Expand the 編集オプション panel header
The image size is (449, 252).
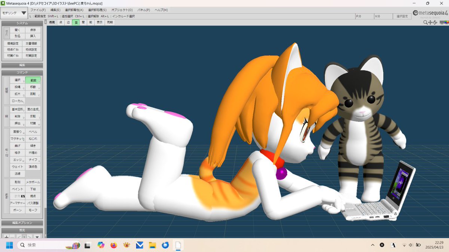tap(22, 223)
